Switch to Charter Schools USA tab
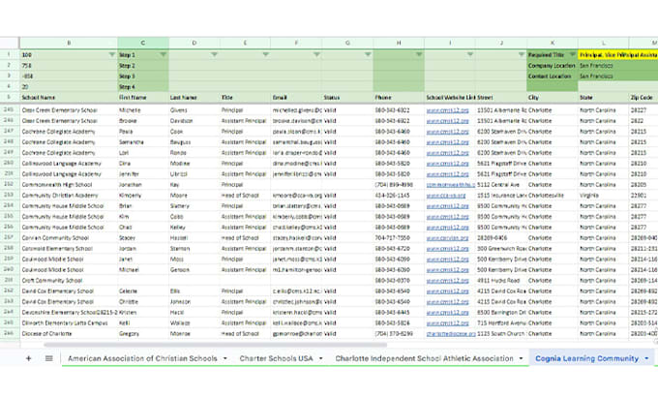The width and height of the screenshot is (658, 398). (276, 358)
